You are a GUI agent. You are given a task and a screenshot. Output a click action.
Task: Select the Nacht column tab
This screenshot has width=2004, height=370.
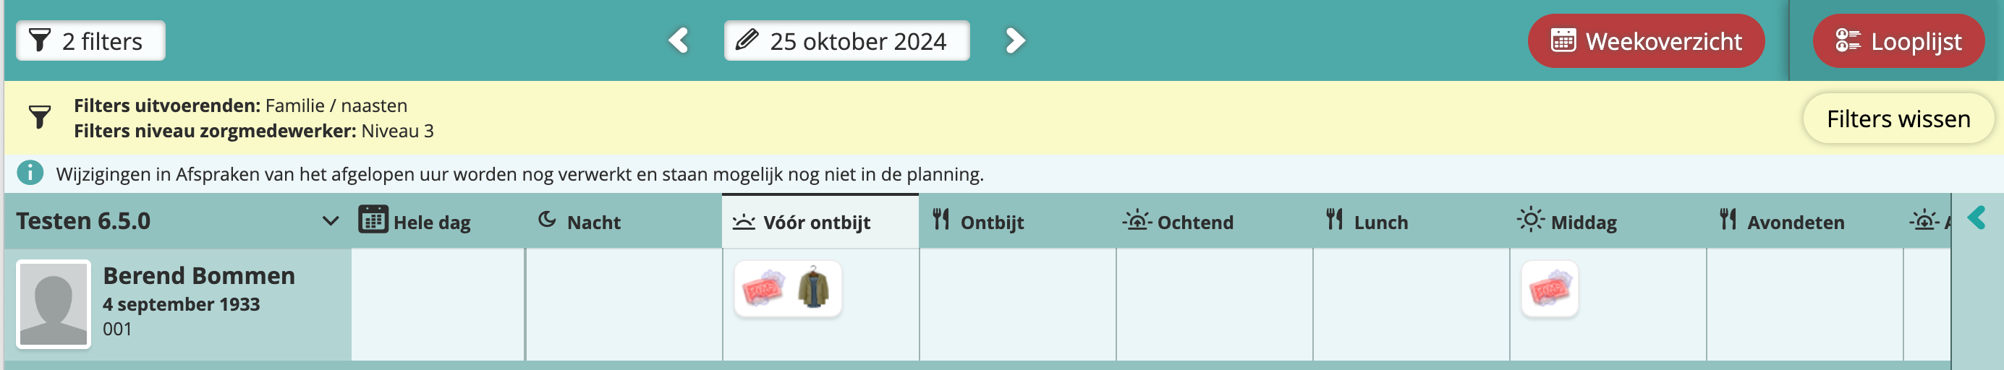click(580, 222)
